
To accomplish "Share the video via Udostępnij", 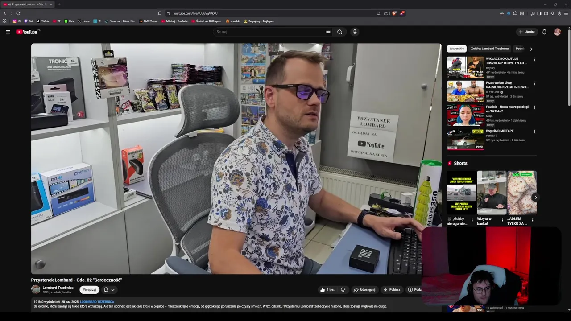I will coord(364,290).
